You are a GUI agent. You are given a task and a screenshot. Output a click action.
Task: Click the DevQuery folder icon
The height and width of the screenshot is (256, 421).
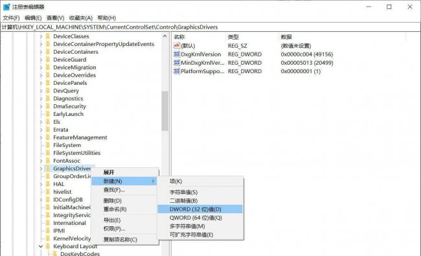pyautogui.click(x=48, y=91)
